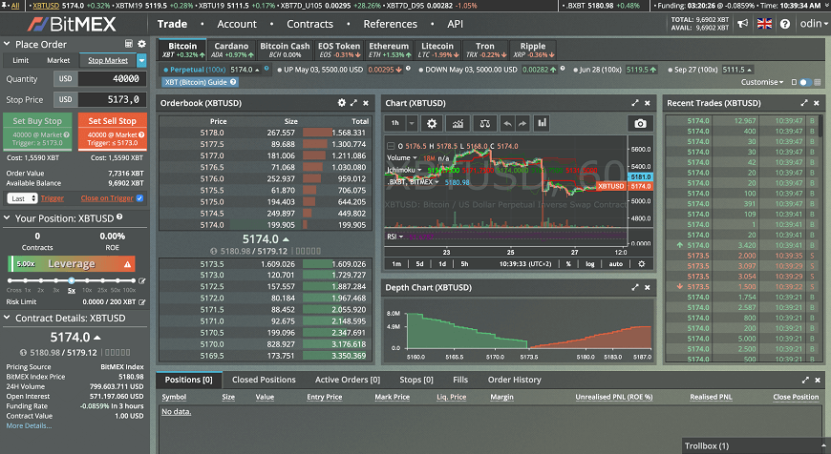Open the chart indicators icon
This screenshot has width=831, height=454.
pos(458,123)
